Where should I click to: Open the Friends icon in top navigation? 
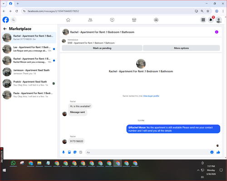[x=90, y=20]
